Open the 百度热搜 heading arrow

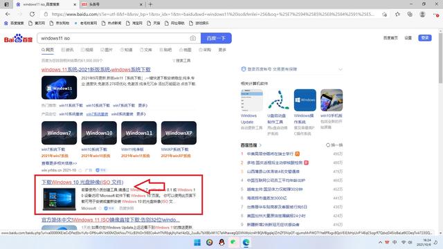260,145
